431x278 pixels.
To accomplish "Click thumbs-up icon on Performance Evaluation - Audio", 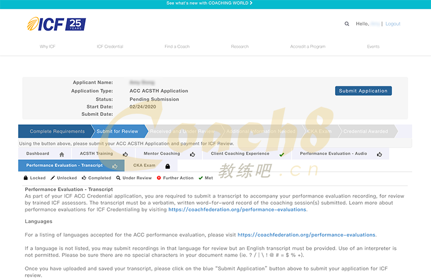I will (379, 154).
